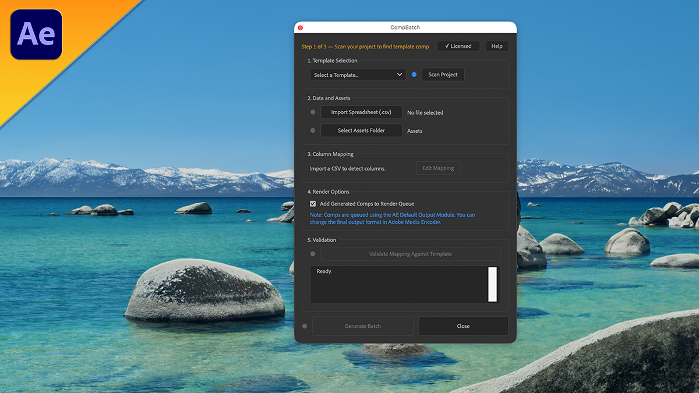Click the Scan Project button
This screenshot has height=393, width=699.
point(443,75)
